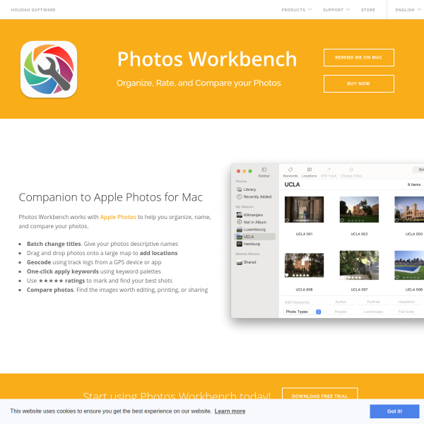Click the UCLA 001 photo thumbnail

point(304,210)
